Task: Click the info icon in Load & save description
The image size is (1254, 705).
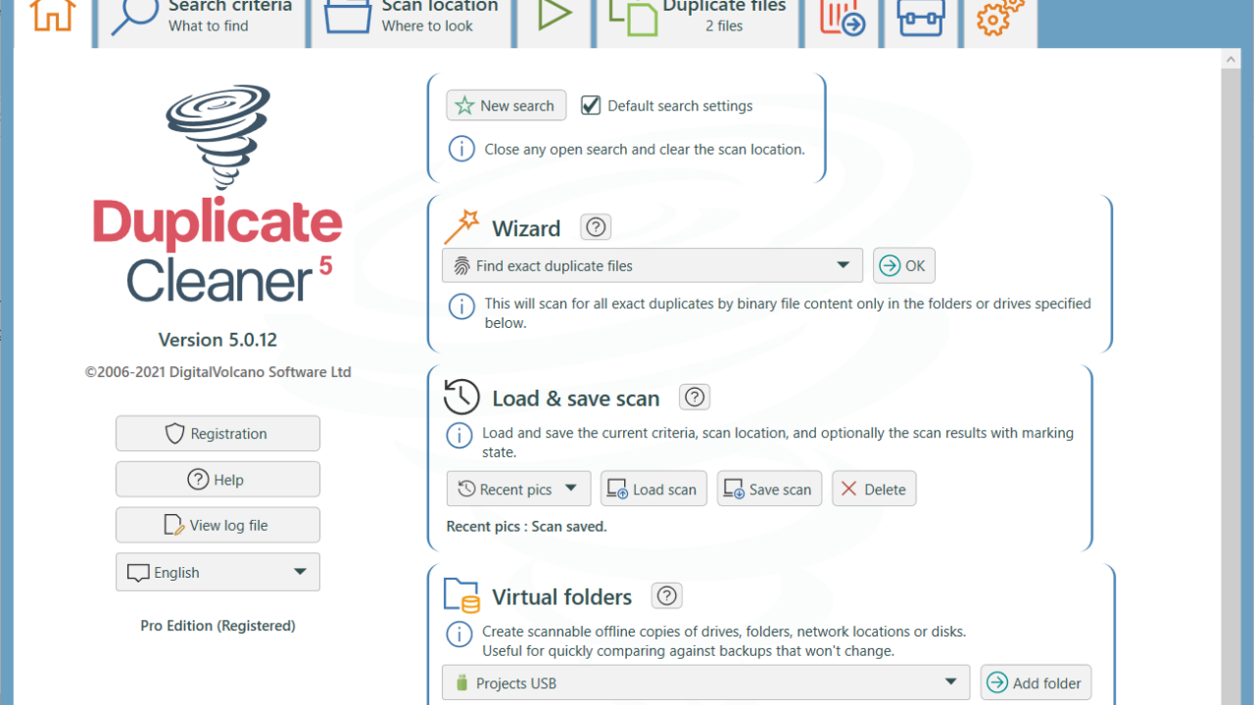Action: click(x=459, y=435)
